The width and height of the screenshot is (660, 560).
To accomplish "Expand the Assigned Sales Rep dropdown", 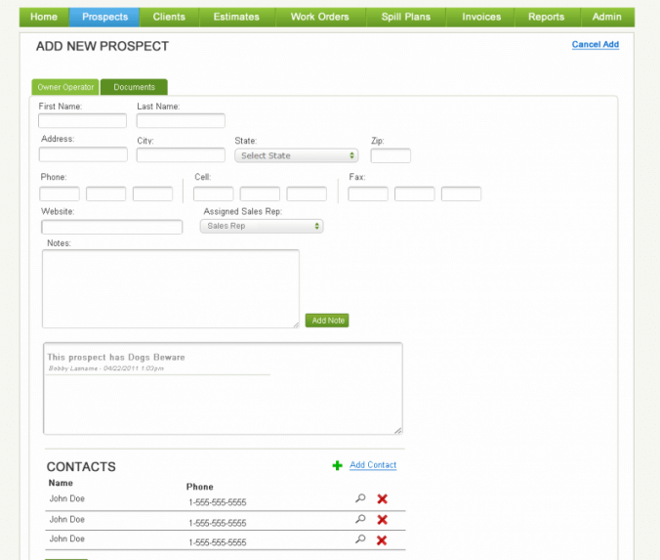I will (x=261, y=226).
